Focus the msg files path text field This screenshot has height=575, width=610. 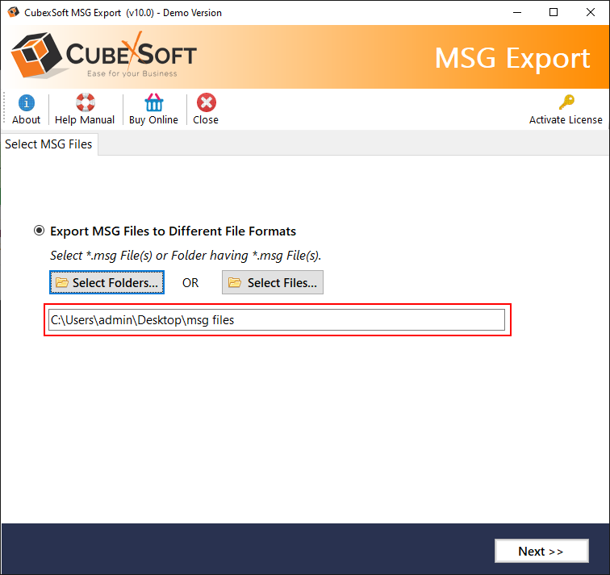pyautogui.click(x=276, y=320)
